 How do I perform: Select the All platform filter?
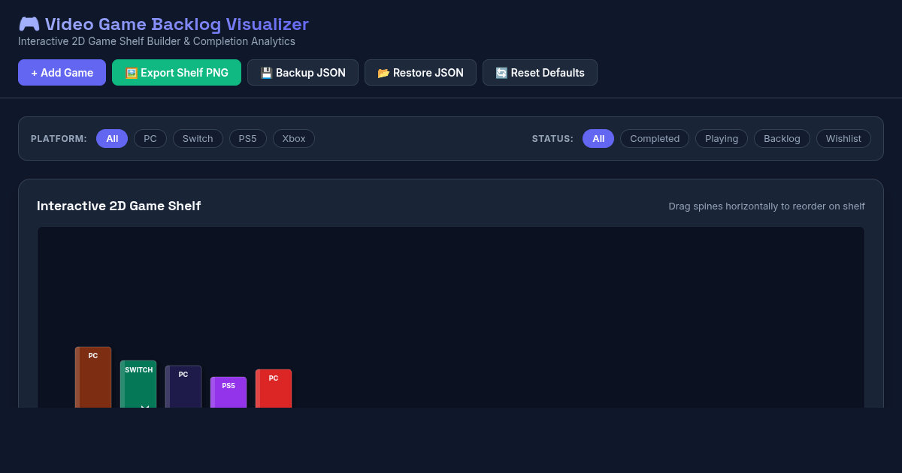point(112,139)
